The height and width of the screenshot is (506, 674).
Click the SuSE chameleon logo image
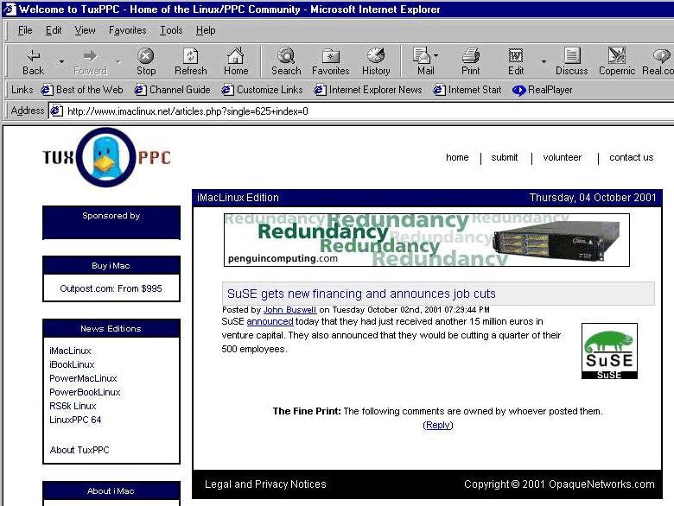click(x=609, y=351)
